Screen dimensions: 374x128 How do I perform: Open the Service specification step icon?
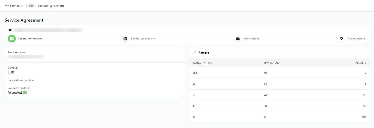pos(125,39)
